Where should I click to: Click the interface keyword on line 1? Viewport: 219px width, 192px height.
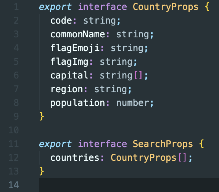coord(103,7)
